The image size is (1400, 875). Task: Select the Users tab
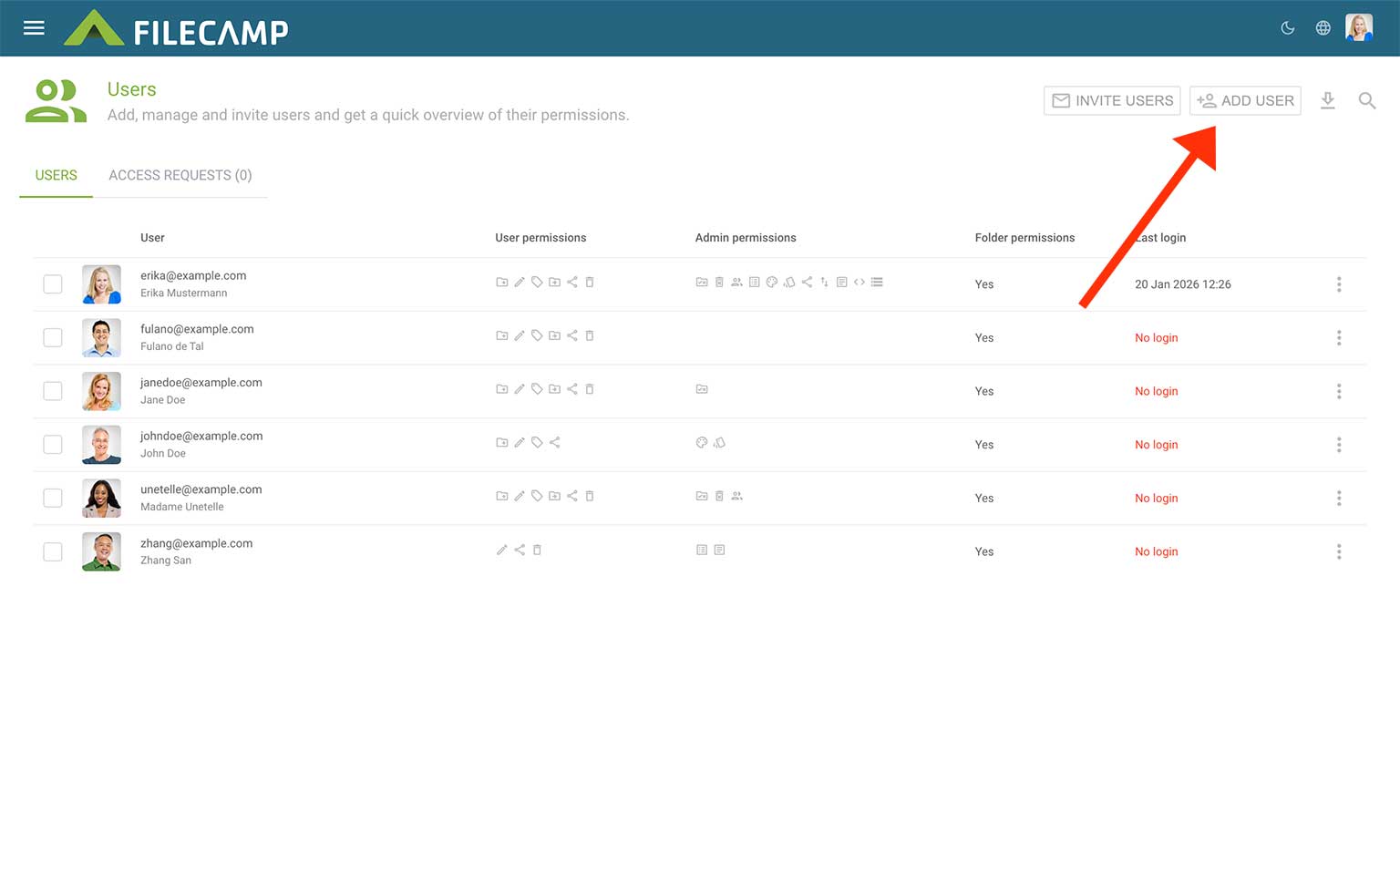pyautogui.click(x=56, y=175)
